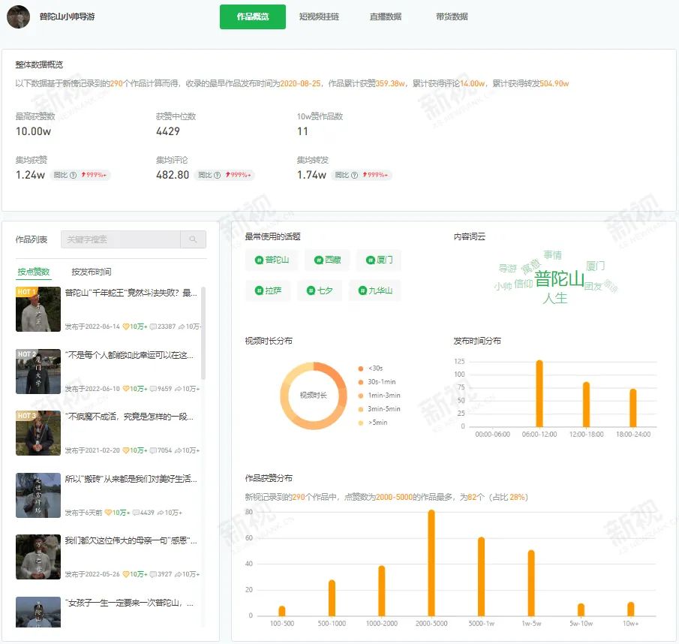Click the works list scrollbar
The width and height of the screenshot is (679, 644).
coord(203,333)
